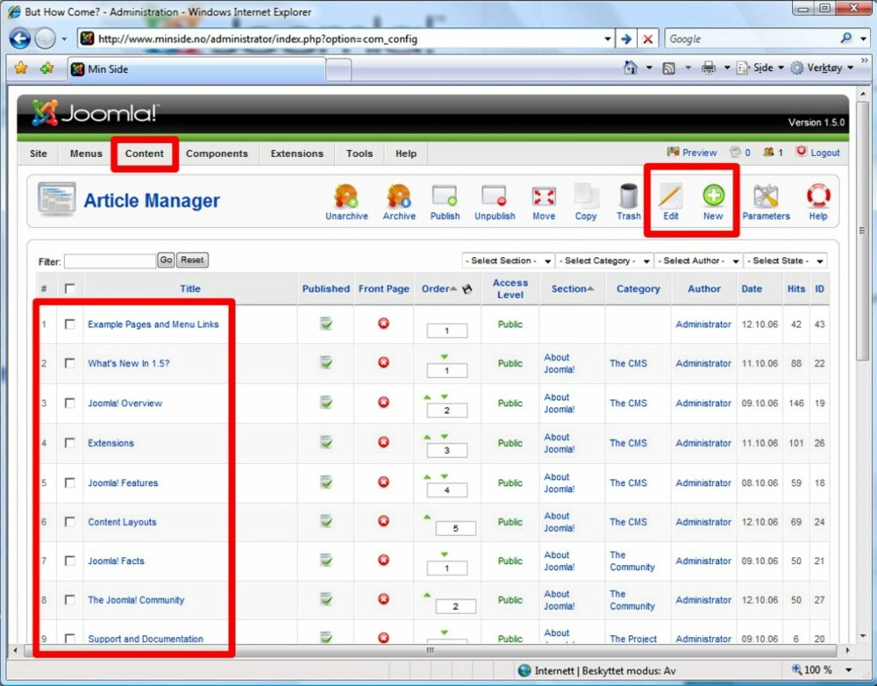Open the Components menu
877x686 pixels.
pos(217,154)
